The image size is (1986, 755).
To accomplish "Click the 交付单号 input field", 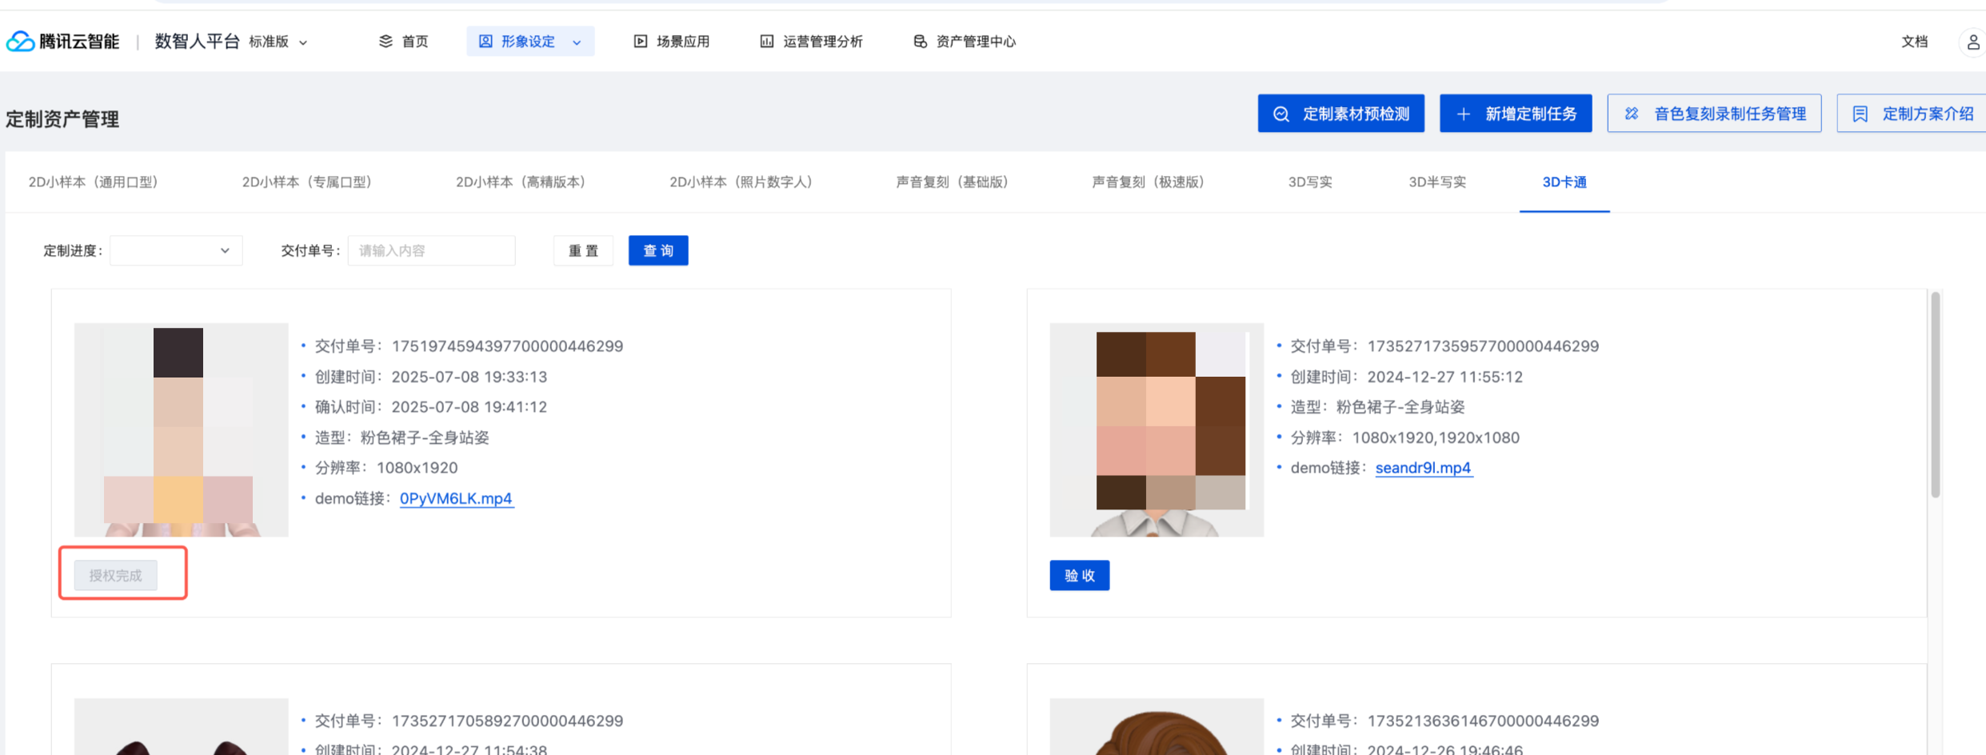I will tap(431, 250).
